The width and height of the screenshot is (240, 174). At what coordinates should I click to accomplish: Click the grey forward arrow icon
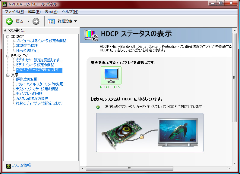pyautogui.click(x=36, y=21)
